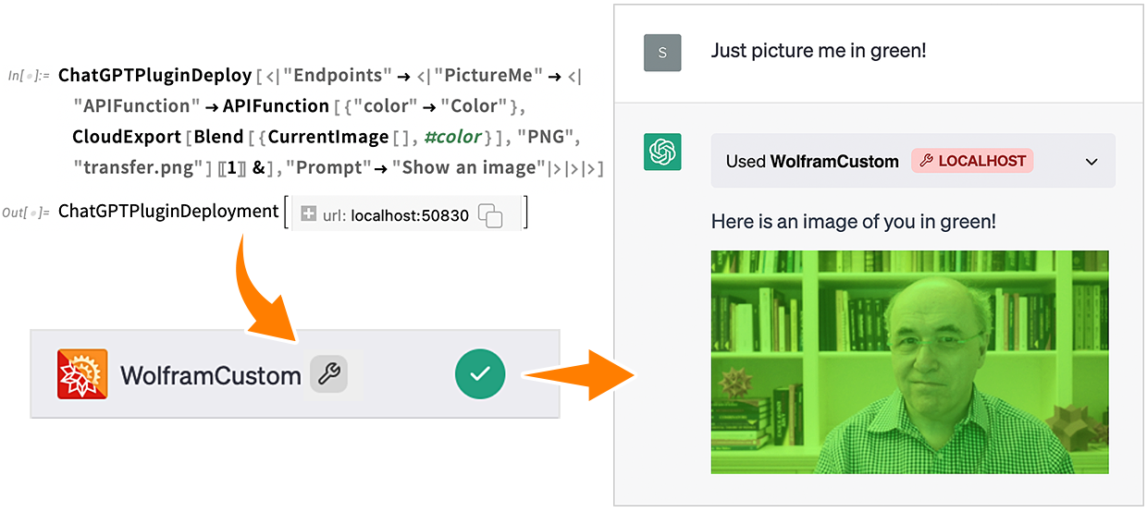Click the user avatar labeled S
1147x512 pixels.
click(x=662, y=53)
